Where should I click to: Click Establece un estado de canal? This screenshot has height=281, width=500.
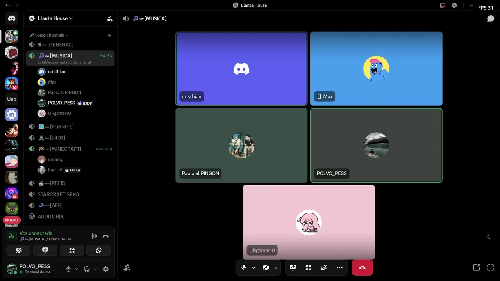64,62
